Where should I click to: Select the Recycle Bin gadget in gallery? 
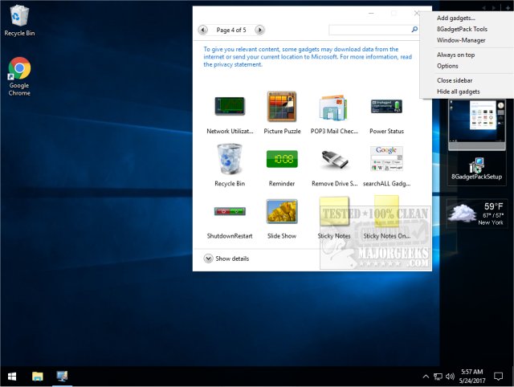pyautogui.click(x=229, y=158)
